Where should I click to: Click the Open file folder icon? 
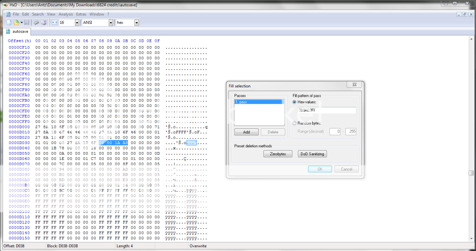point(17,22)
